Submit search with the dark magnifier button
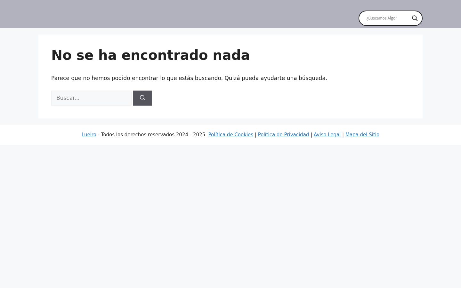 (142, 98)
